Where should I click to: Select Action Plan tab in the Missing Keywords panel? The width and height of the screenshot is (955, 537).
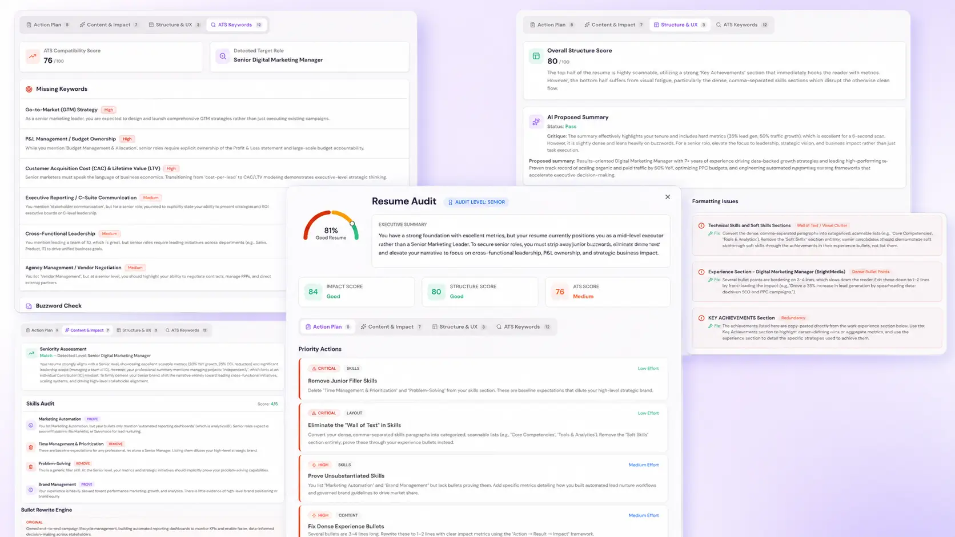[x=48, y=25]
